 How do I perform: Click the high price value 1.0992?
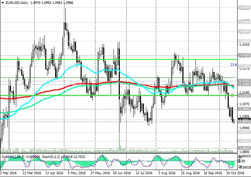46,3
